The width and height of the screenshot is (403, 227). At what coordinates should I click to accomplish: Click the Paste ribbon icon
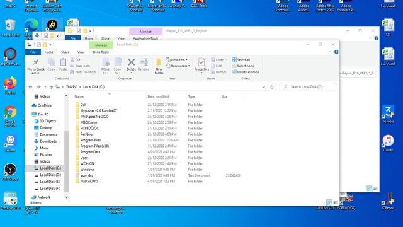tap(63, 64)
